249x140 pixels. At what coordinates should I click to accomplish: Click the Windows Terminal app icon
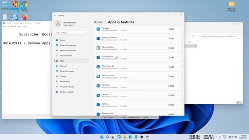[98, 38]
